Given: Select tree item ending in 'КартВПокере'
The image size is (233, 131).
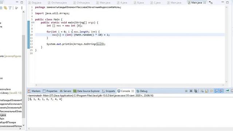Looking at the screenshot, I should 8,122.
